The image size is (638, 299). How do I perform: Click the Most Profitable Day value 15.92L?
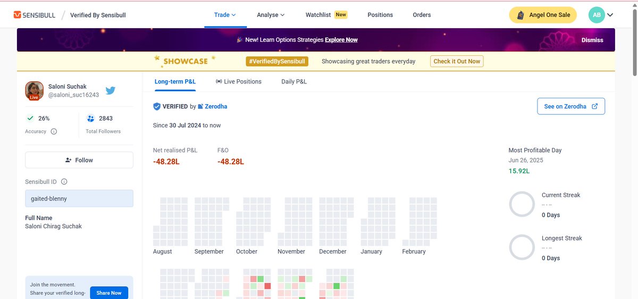(519, 171)
